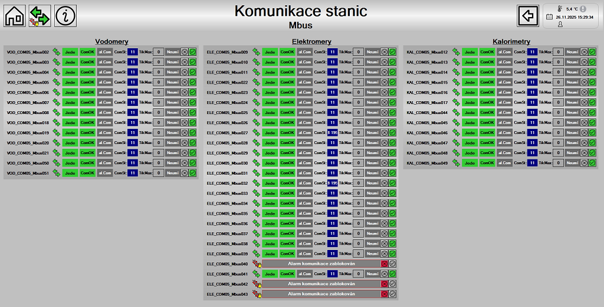Click communication arrows icon for ELE_COM05_Mbus035
This screenshot has height=307, width=604.
coord(257,213)
